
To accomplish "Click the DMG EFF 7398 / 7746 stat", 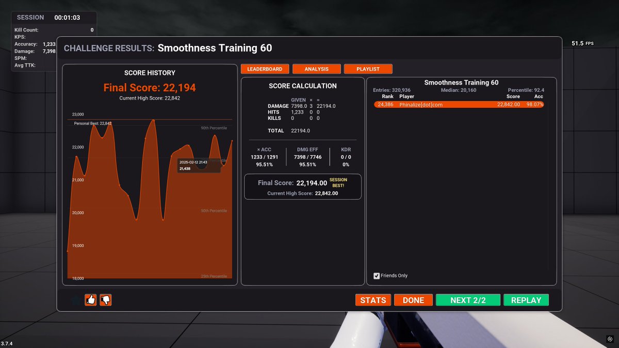I will [307, 157].
